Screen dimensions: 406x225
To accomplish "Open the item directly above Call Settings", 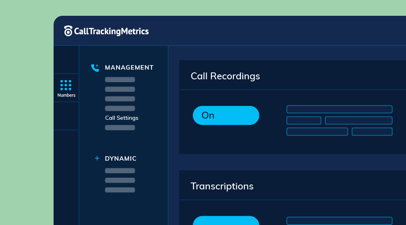I will [120, 108].
